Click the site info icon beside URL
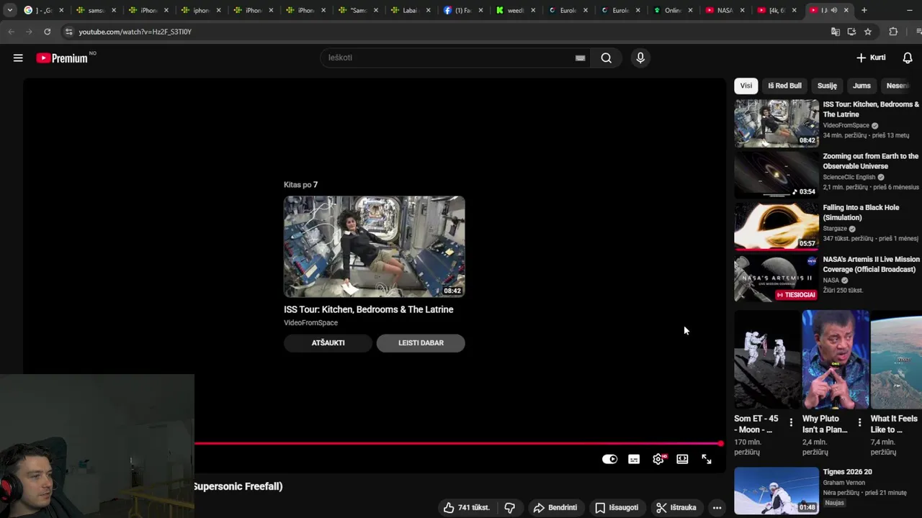The height and width of the screenshot is (518, 922). tap(68, 32)
